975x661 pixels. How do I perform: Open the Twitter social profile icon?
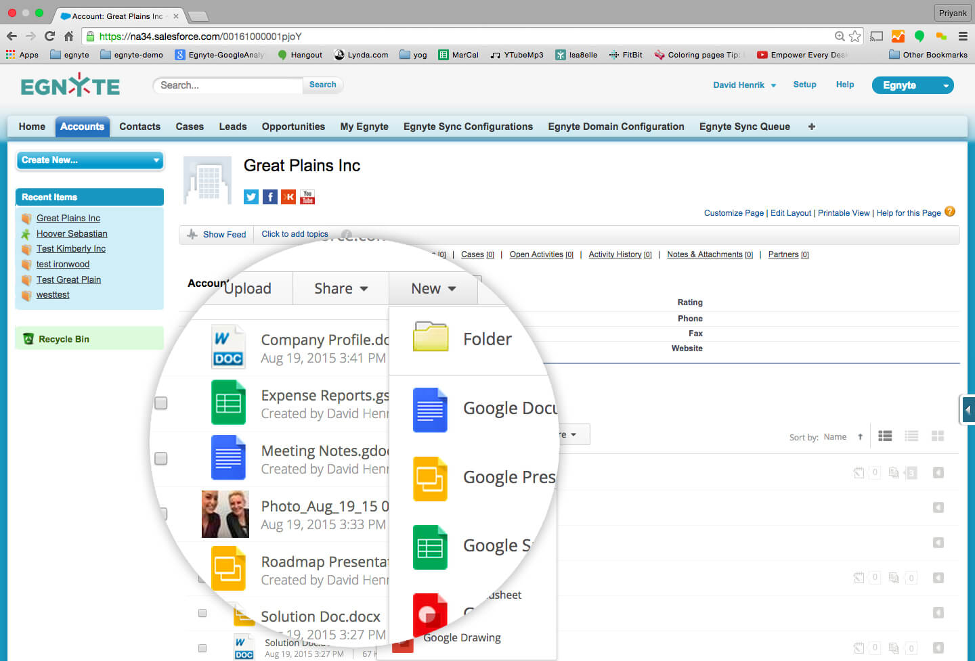251,197
